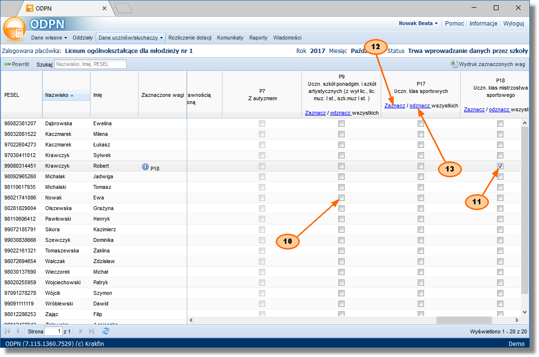Image resolution: width=539 pixels, height=357 pixels.
Task: Go to first page with pagination icon
Action: [x=7, y=331]
